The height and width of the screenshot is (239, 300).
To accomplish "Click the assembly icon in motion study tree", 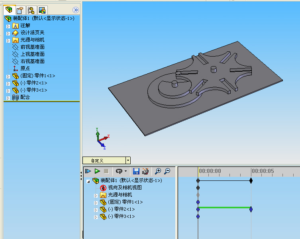I will pos(96,180).
